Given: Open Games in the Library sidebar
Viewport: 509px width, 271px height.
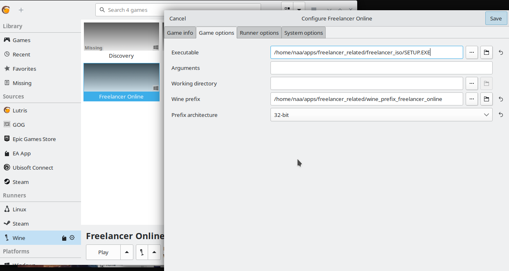Looking at the screenshot, I should [41, 40].
